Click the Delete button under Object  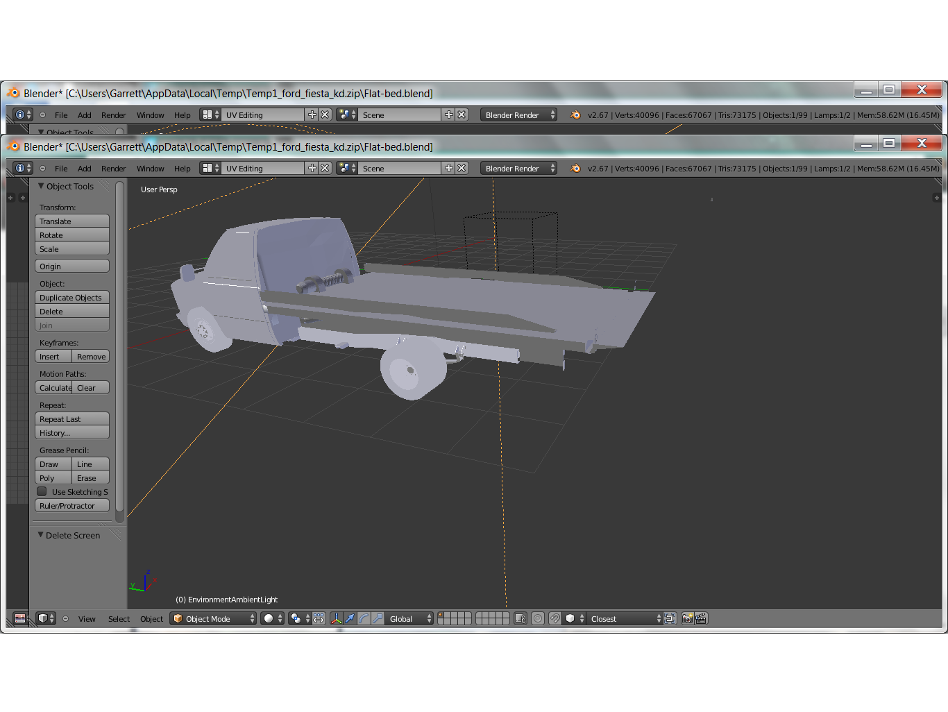pyautogui.click(x=72, y=312)
